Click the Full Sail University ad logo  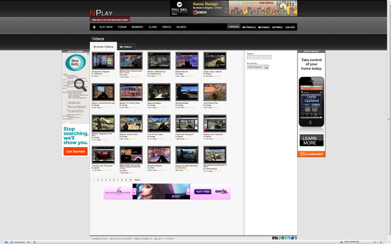(179, 8)
